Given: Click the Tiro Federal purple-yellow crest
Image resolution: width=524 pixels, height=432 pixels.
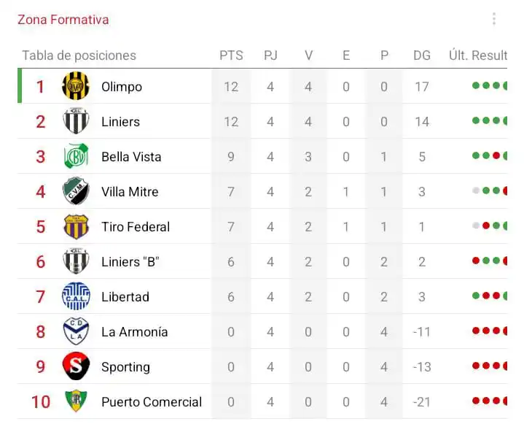Looking at the screenshot, I should (76, 226).
